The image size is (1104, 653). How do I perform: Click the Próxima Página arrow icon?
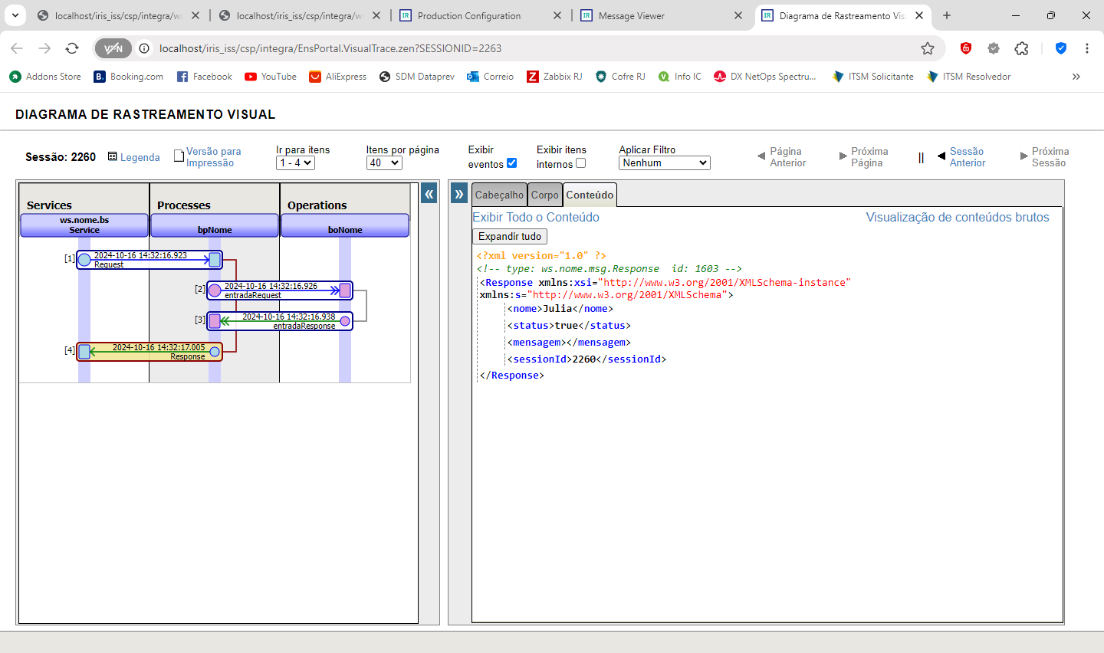pyautogui.click(x=843, y=156)
